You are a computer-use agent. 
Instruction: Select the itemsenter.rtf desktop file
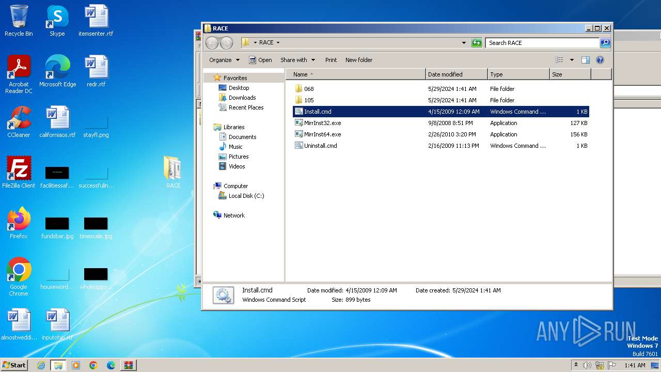pos(96,21)
